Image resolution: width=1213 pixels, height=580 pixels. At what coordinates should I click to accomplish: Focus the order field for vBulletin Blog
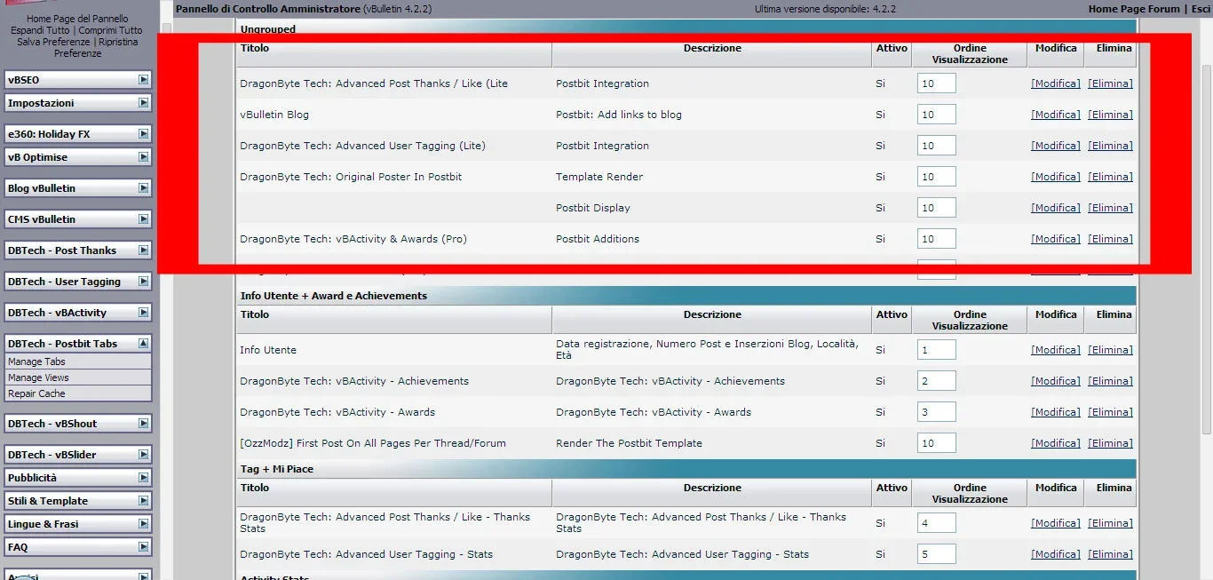click(x=937, y=115)
